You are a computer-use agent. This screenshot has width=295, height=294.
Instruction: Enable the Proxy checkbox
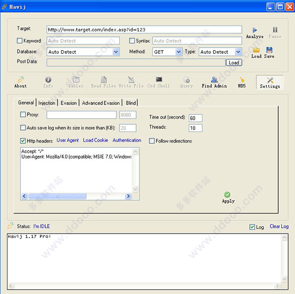(23, 114)
